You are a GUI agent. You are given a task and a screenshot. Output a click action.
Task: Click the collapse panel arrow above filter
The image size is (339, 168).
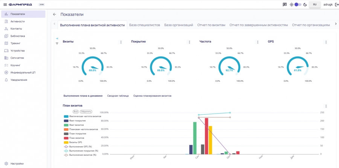[x=57, y=39]
